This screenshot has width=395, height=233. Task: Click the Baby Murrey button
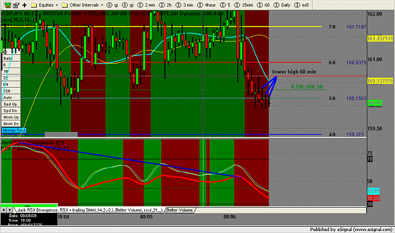pos(11,58)
